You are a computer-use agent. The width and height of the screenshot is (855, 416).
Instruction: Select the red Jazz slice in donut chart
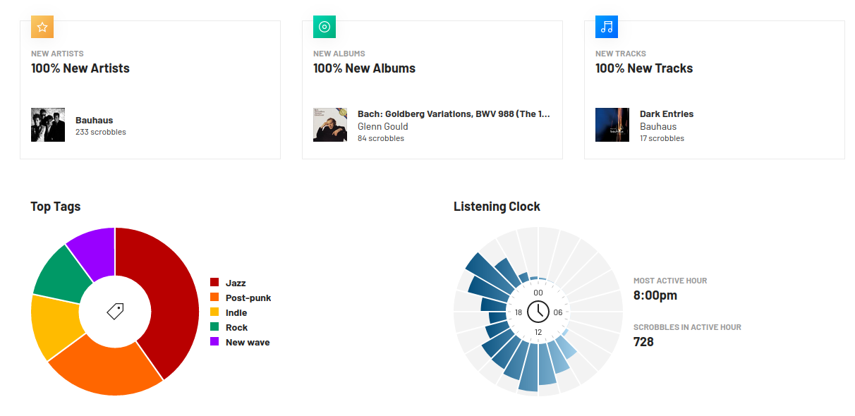(x=171, y=296)
